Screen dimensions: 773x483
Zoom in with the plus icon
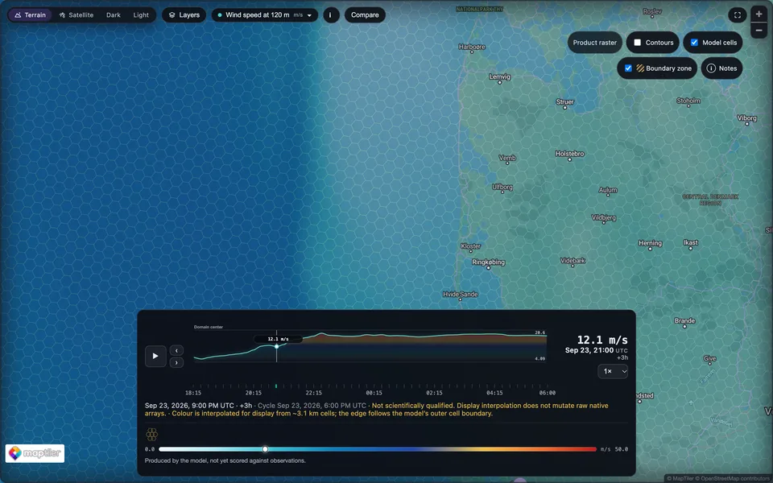(x=759, y=14)
